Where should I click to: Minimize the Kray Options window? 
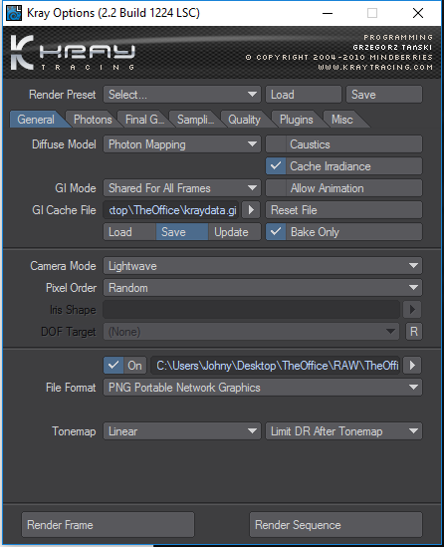tap(328, 13)
